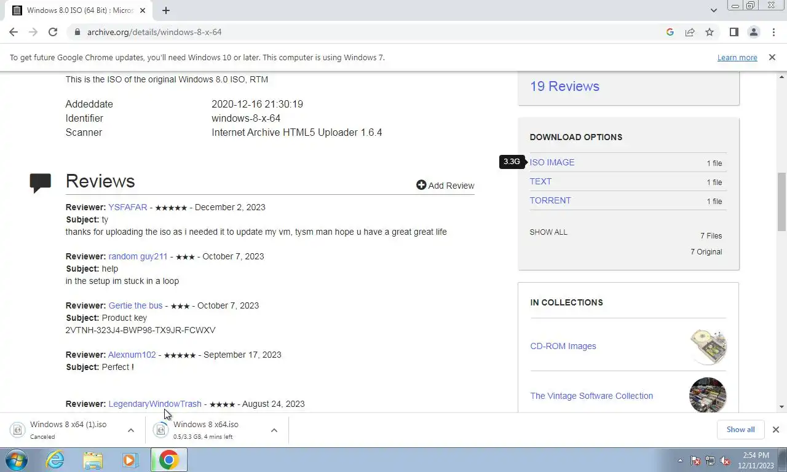Open Windows Explorer from taskbar
This screenshot has width=787, height=472.
pyautogui.click(x=93, y=460)
